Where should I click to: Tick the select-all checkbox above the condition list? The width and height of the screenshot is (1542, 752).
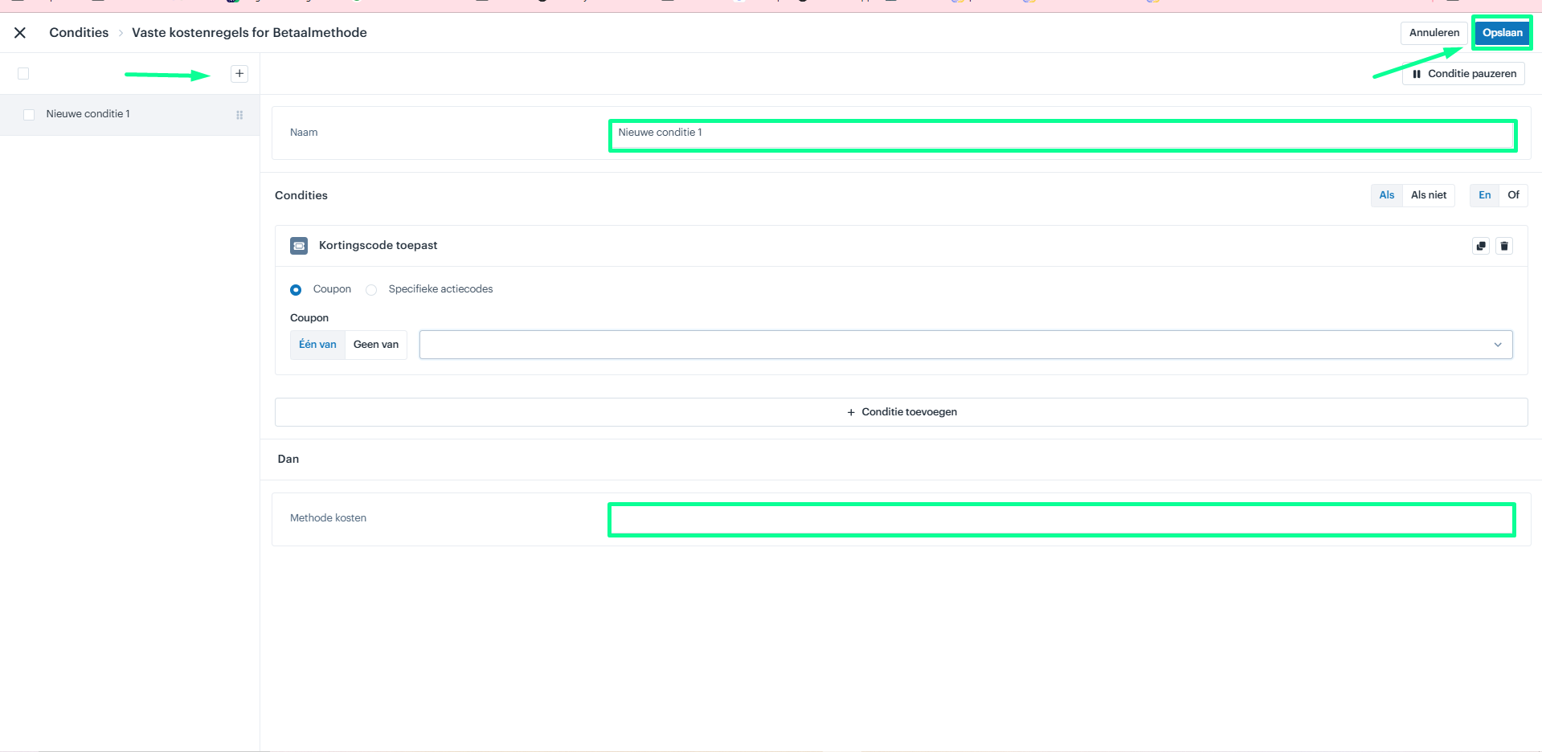click(23, 74)
